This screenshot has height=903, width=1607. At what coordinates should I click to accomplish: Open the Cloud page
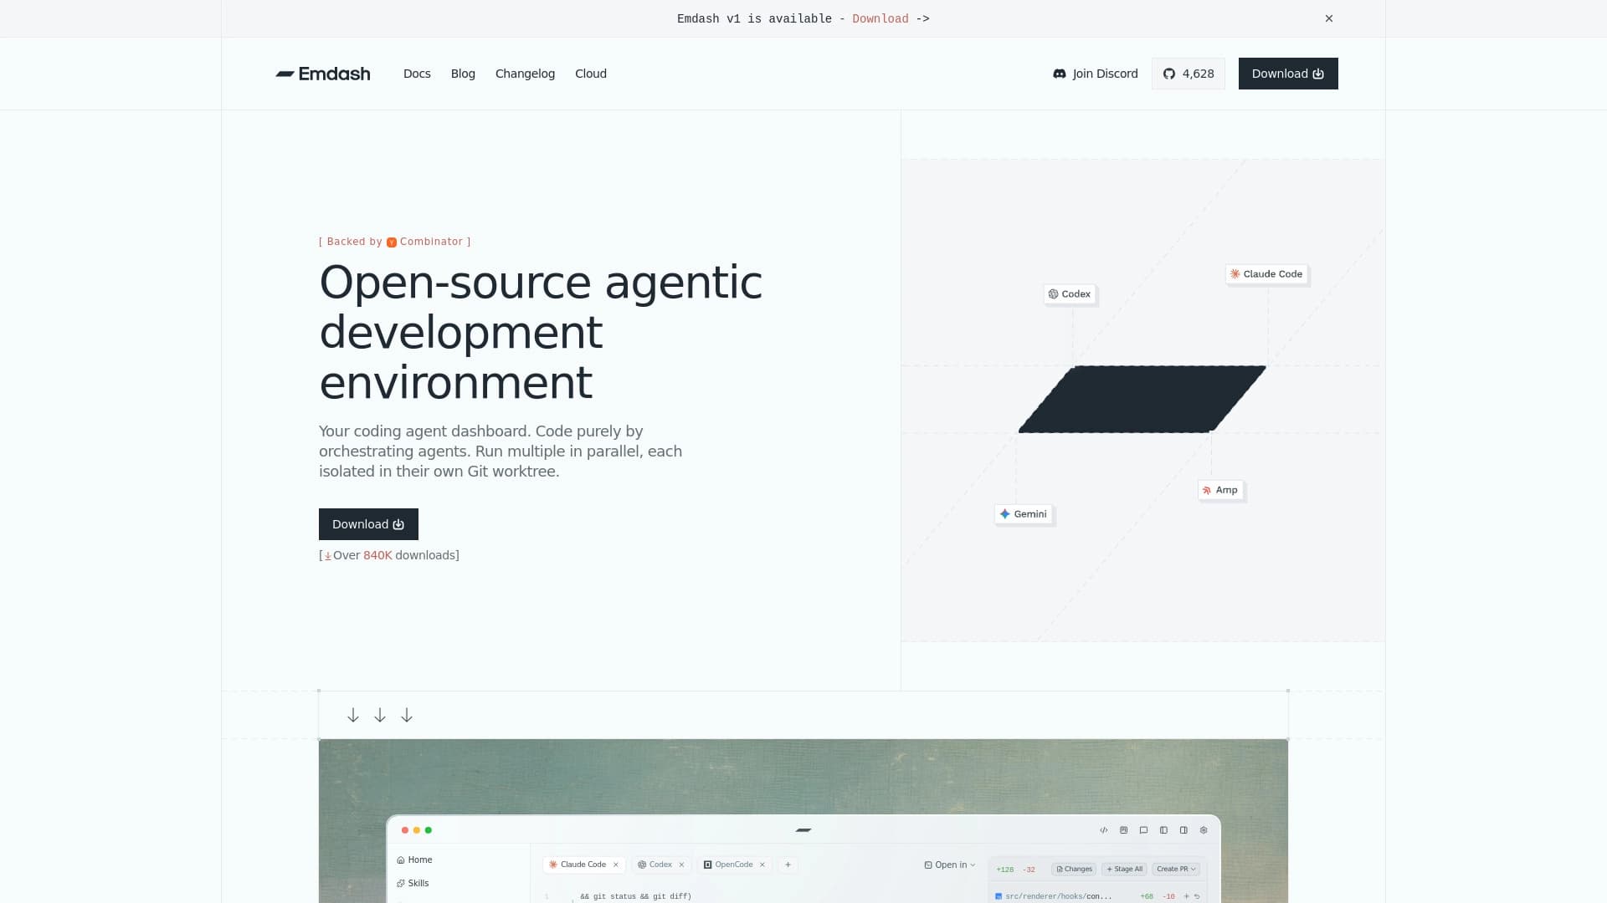click(x=591, y=74)
